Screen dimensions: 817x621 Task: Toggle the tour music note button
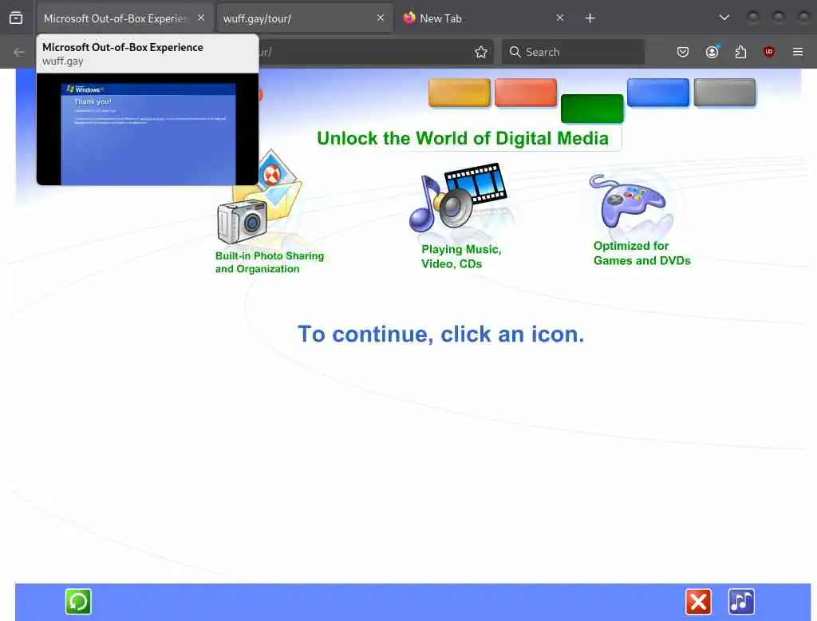click(x=741, y=602)
